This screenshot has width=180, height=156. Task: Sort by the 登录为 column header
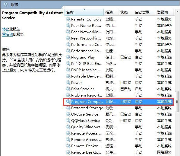coord(164,12)
